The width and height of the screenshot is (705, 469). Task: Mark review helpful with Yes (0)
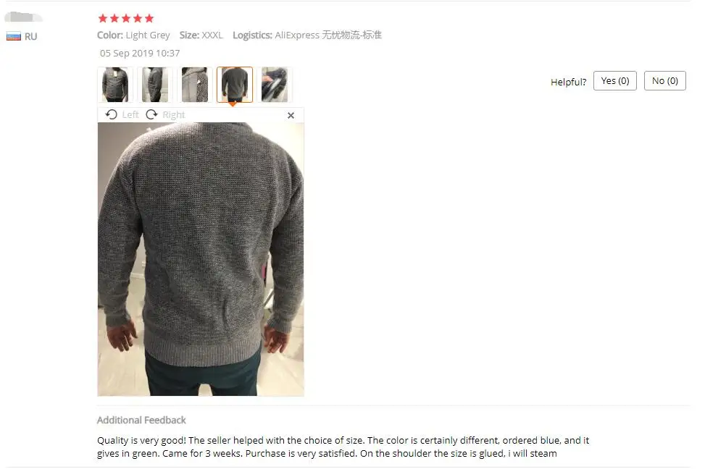click(x=615, y=81)
